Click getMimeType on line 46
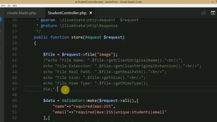The image size is (217, 122). coord(128,83)
